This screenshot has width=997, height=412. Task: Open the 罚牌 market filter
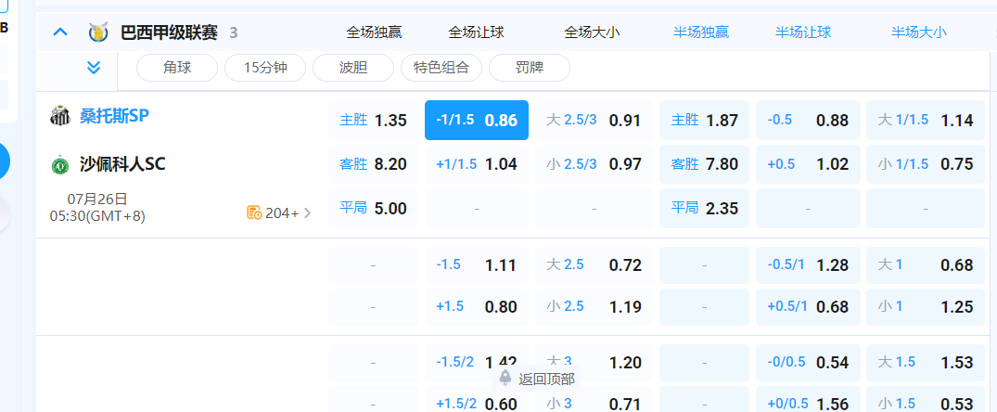pyautogui.click(x=530, y=68)
